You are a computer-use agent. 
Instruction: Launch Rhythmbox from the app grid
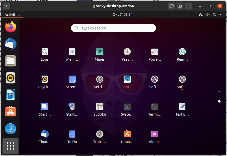click(44, 82)
